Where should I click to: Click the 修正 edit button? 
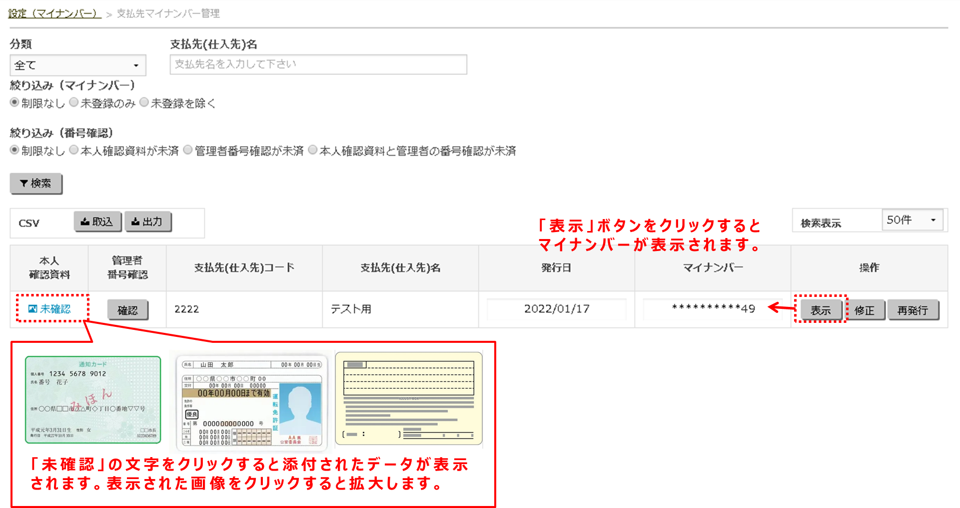(x=866, y=309)
